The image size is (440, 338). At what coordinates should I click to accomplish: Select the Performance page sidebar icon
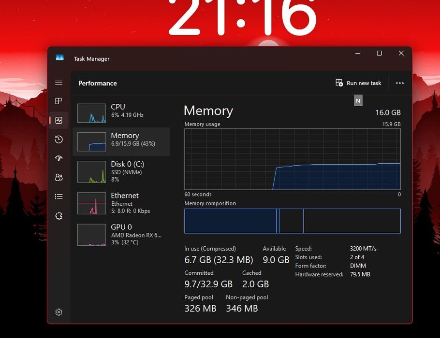point(59,120)
